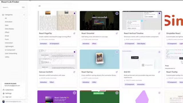Select the Interaction category in sidebar
Screen dimensions: 183x103
[x=9, y=43]
